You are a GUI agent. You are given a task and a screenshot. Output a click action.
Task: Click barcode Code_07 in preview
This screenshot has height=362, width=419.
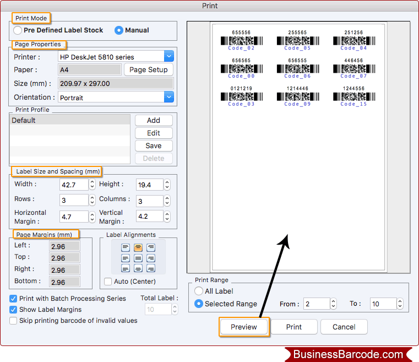pyautogui.click(x=353, y=68)
